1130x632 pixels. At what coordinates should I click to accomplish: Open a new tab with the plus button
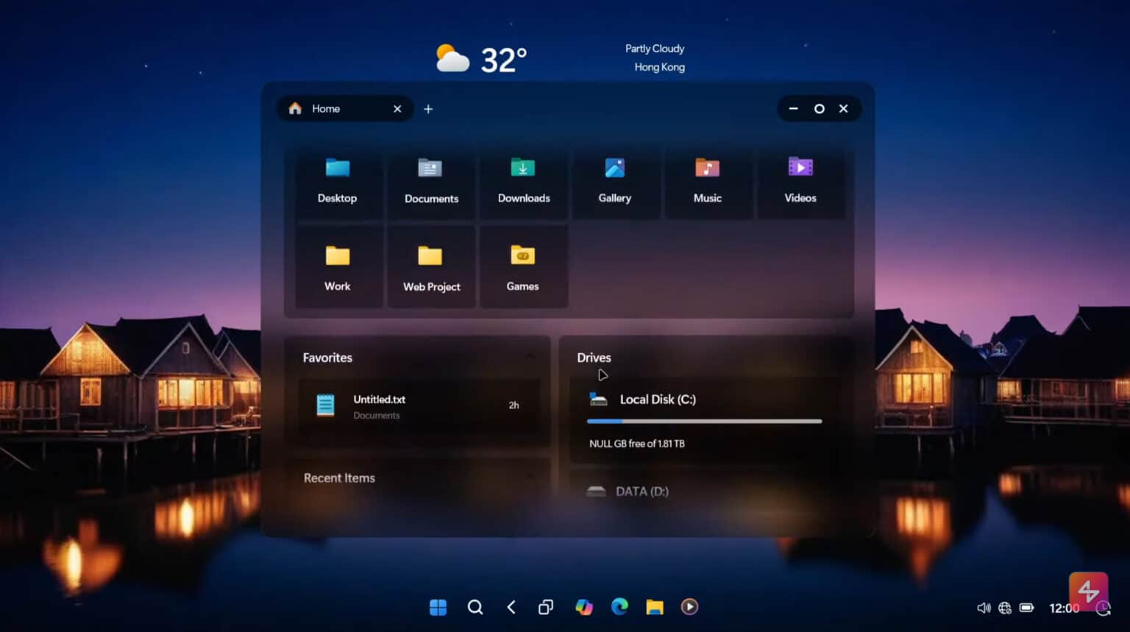click(x=428, y=108)
